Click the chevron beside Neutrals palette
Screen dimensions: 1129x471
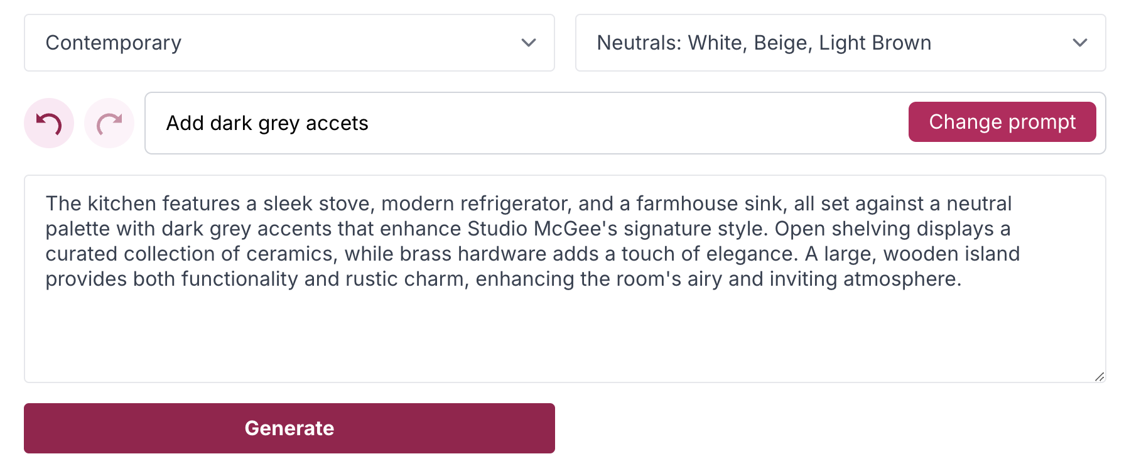1080,43
